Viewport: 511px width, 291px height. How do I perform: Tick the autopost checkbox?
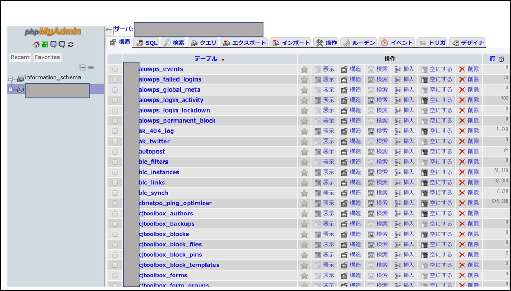point(115,152)
